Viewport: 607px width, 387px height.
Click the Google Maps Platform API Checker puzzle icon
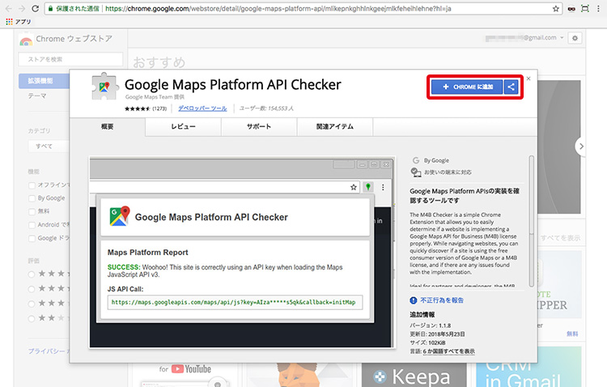pos(104,87)
